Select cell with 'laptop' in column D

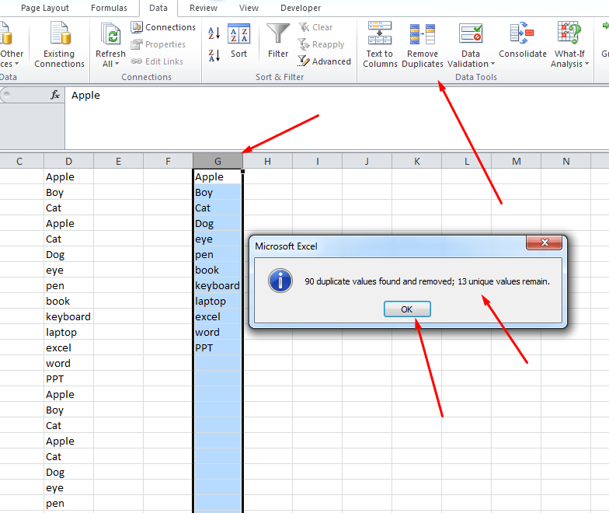(68, 332)
